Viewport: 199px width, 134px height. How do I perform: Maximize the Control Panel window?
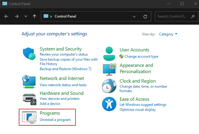(x=182, y=4)
